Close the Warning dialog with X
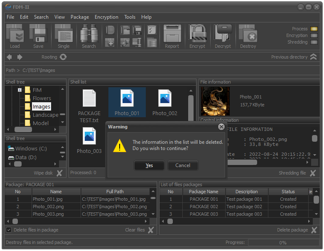Viewport: 324px width, 251px height. coord(221,126)
